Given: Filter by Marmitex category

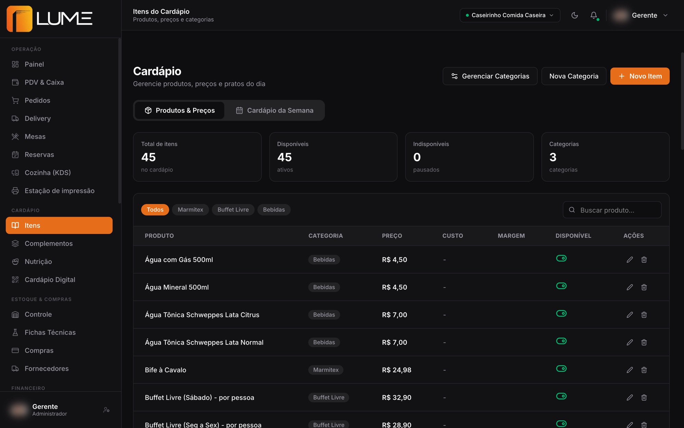Looking at the screenshot, I should [x=190, y=210].
